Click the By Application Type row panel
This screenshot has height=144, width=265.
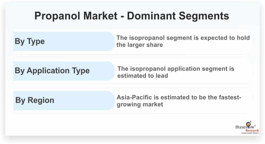[133, 71]
